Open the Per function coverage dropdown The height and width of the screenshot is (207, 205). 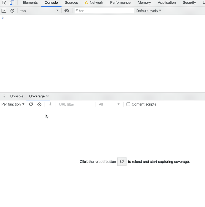click(13, 104)
